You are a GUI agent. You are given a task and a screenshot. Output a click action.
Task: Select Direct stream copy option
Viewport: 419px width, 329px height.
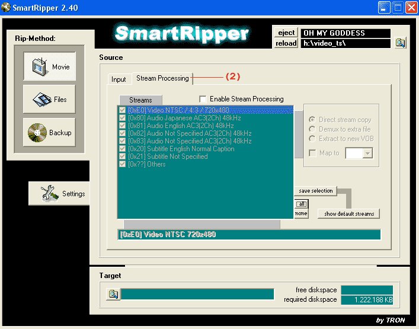pos(312,120)
